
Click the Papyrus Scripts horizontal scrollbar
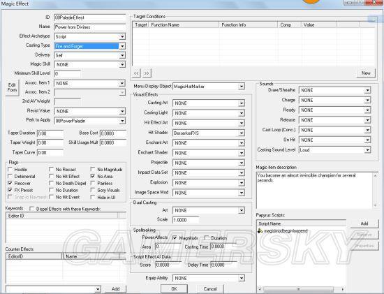point(301,289)
